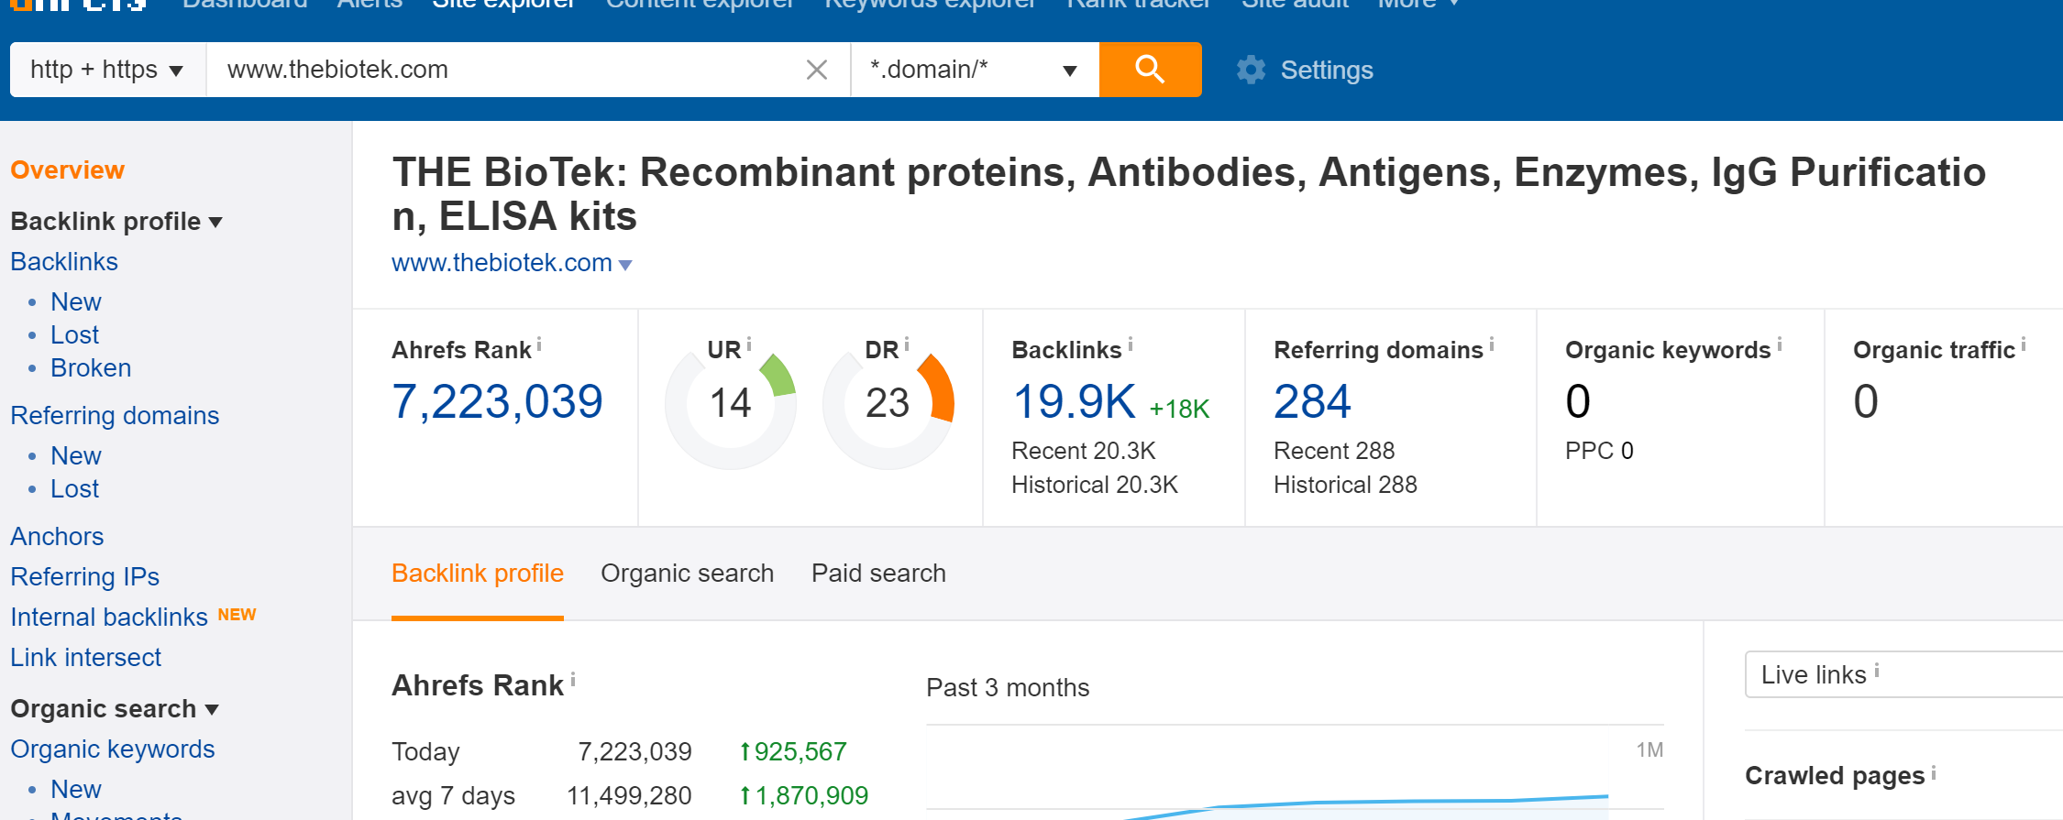Click the info icon beside Ahrefs Rank metric
2063x820 pixels.
tap(539, 344)
